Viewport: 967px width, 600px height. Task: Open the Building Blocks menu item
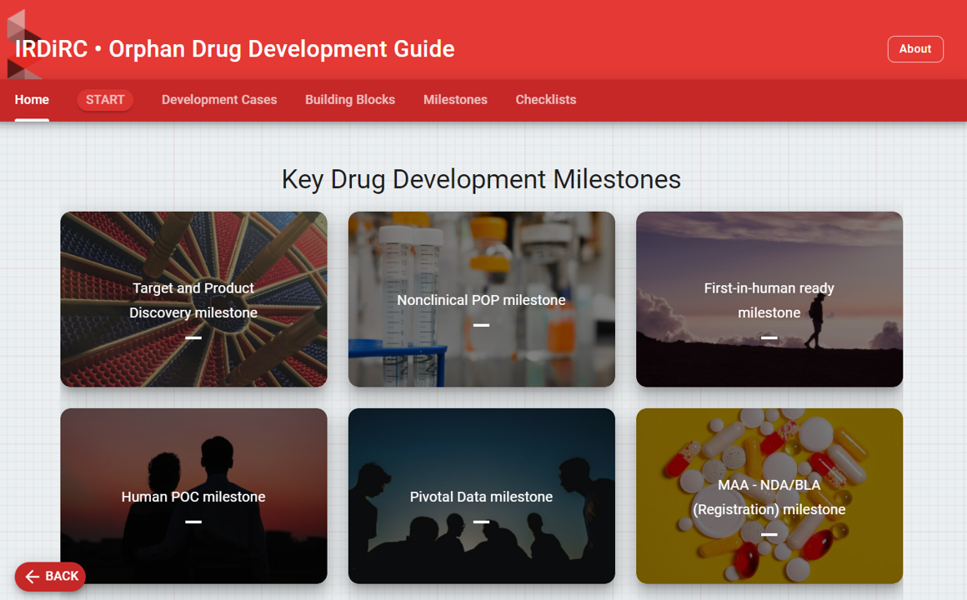tap(349, 100)
